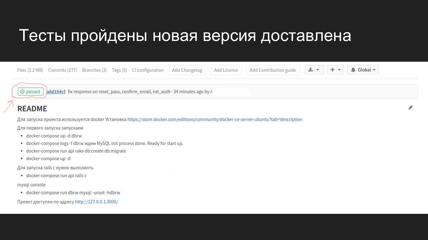The height and width of the screenshot is (240, 428).
Task: Open the store.docker.com installation link
Action: coord(215,119)
